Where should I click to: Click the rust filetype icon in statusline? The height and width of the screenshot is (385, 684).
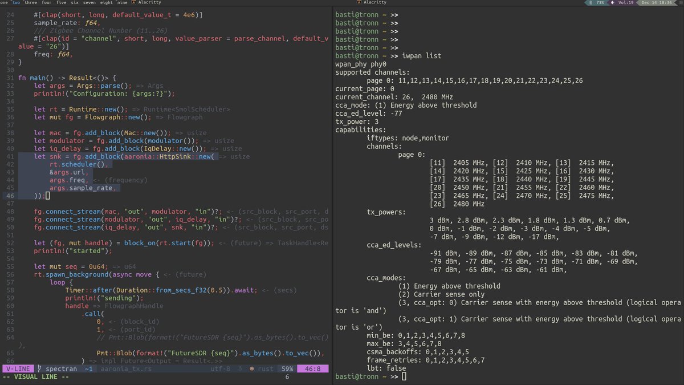(252, 369)
